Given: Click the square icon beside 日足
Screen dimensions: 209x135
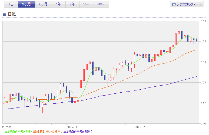Looking at the screenshot, I should click(x=4, y=14).
